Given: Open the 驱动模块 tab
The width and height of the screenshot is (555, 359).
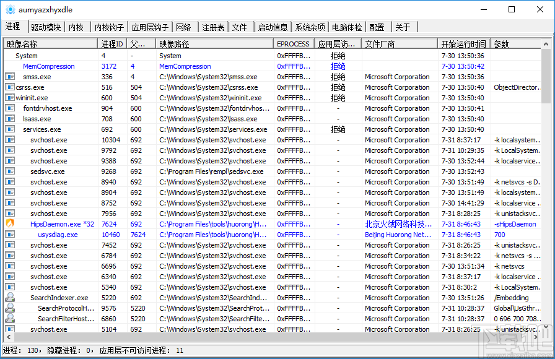Looking at the screenshot, I should tap(46, 27).
